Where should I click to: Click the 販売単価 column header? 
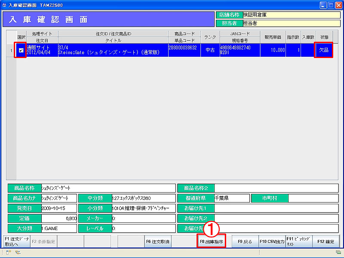tap(273, 37)
